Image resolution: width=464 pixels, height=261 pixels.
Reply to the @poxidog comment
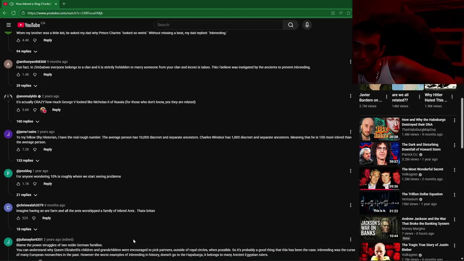(x=47, y=184)
